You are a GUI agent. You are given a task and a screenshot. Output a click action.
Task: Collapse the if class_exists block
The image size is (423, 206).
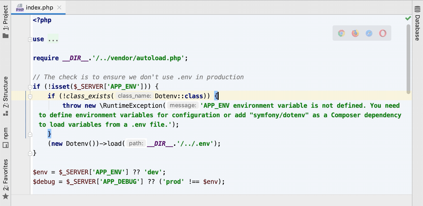pos(30,97)
